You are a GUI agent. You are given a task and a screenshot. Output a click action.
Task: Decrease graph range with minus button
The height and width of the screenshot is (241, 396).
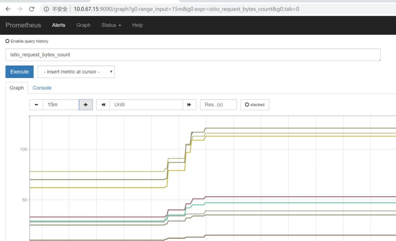(x=36, y=105)
